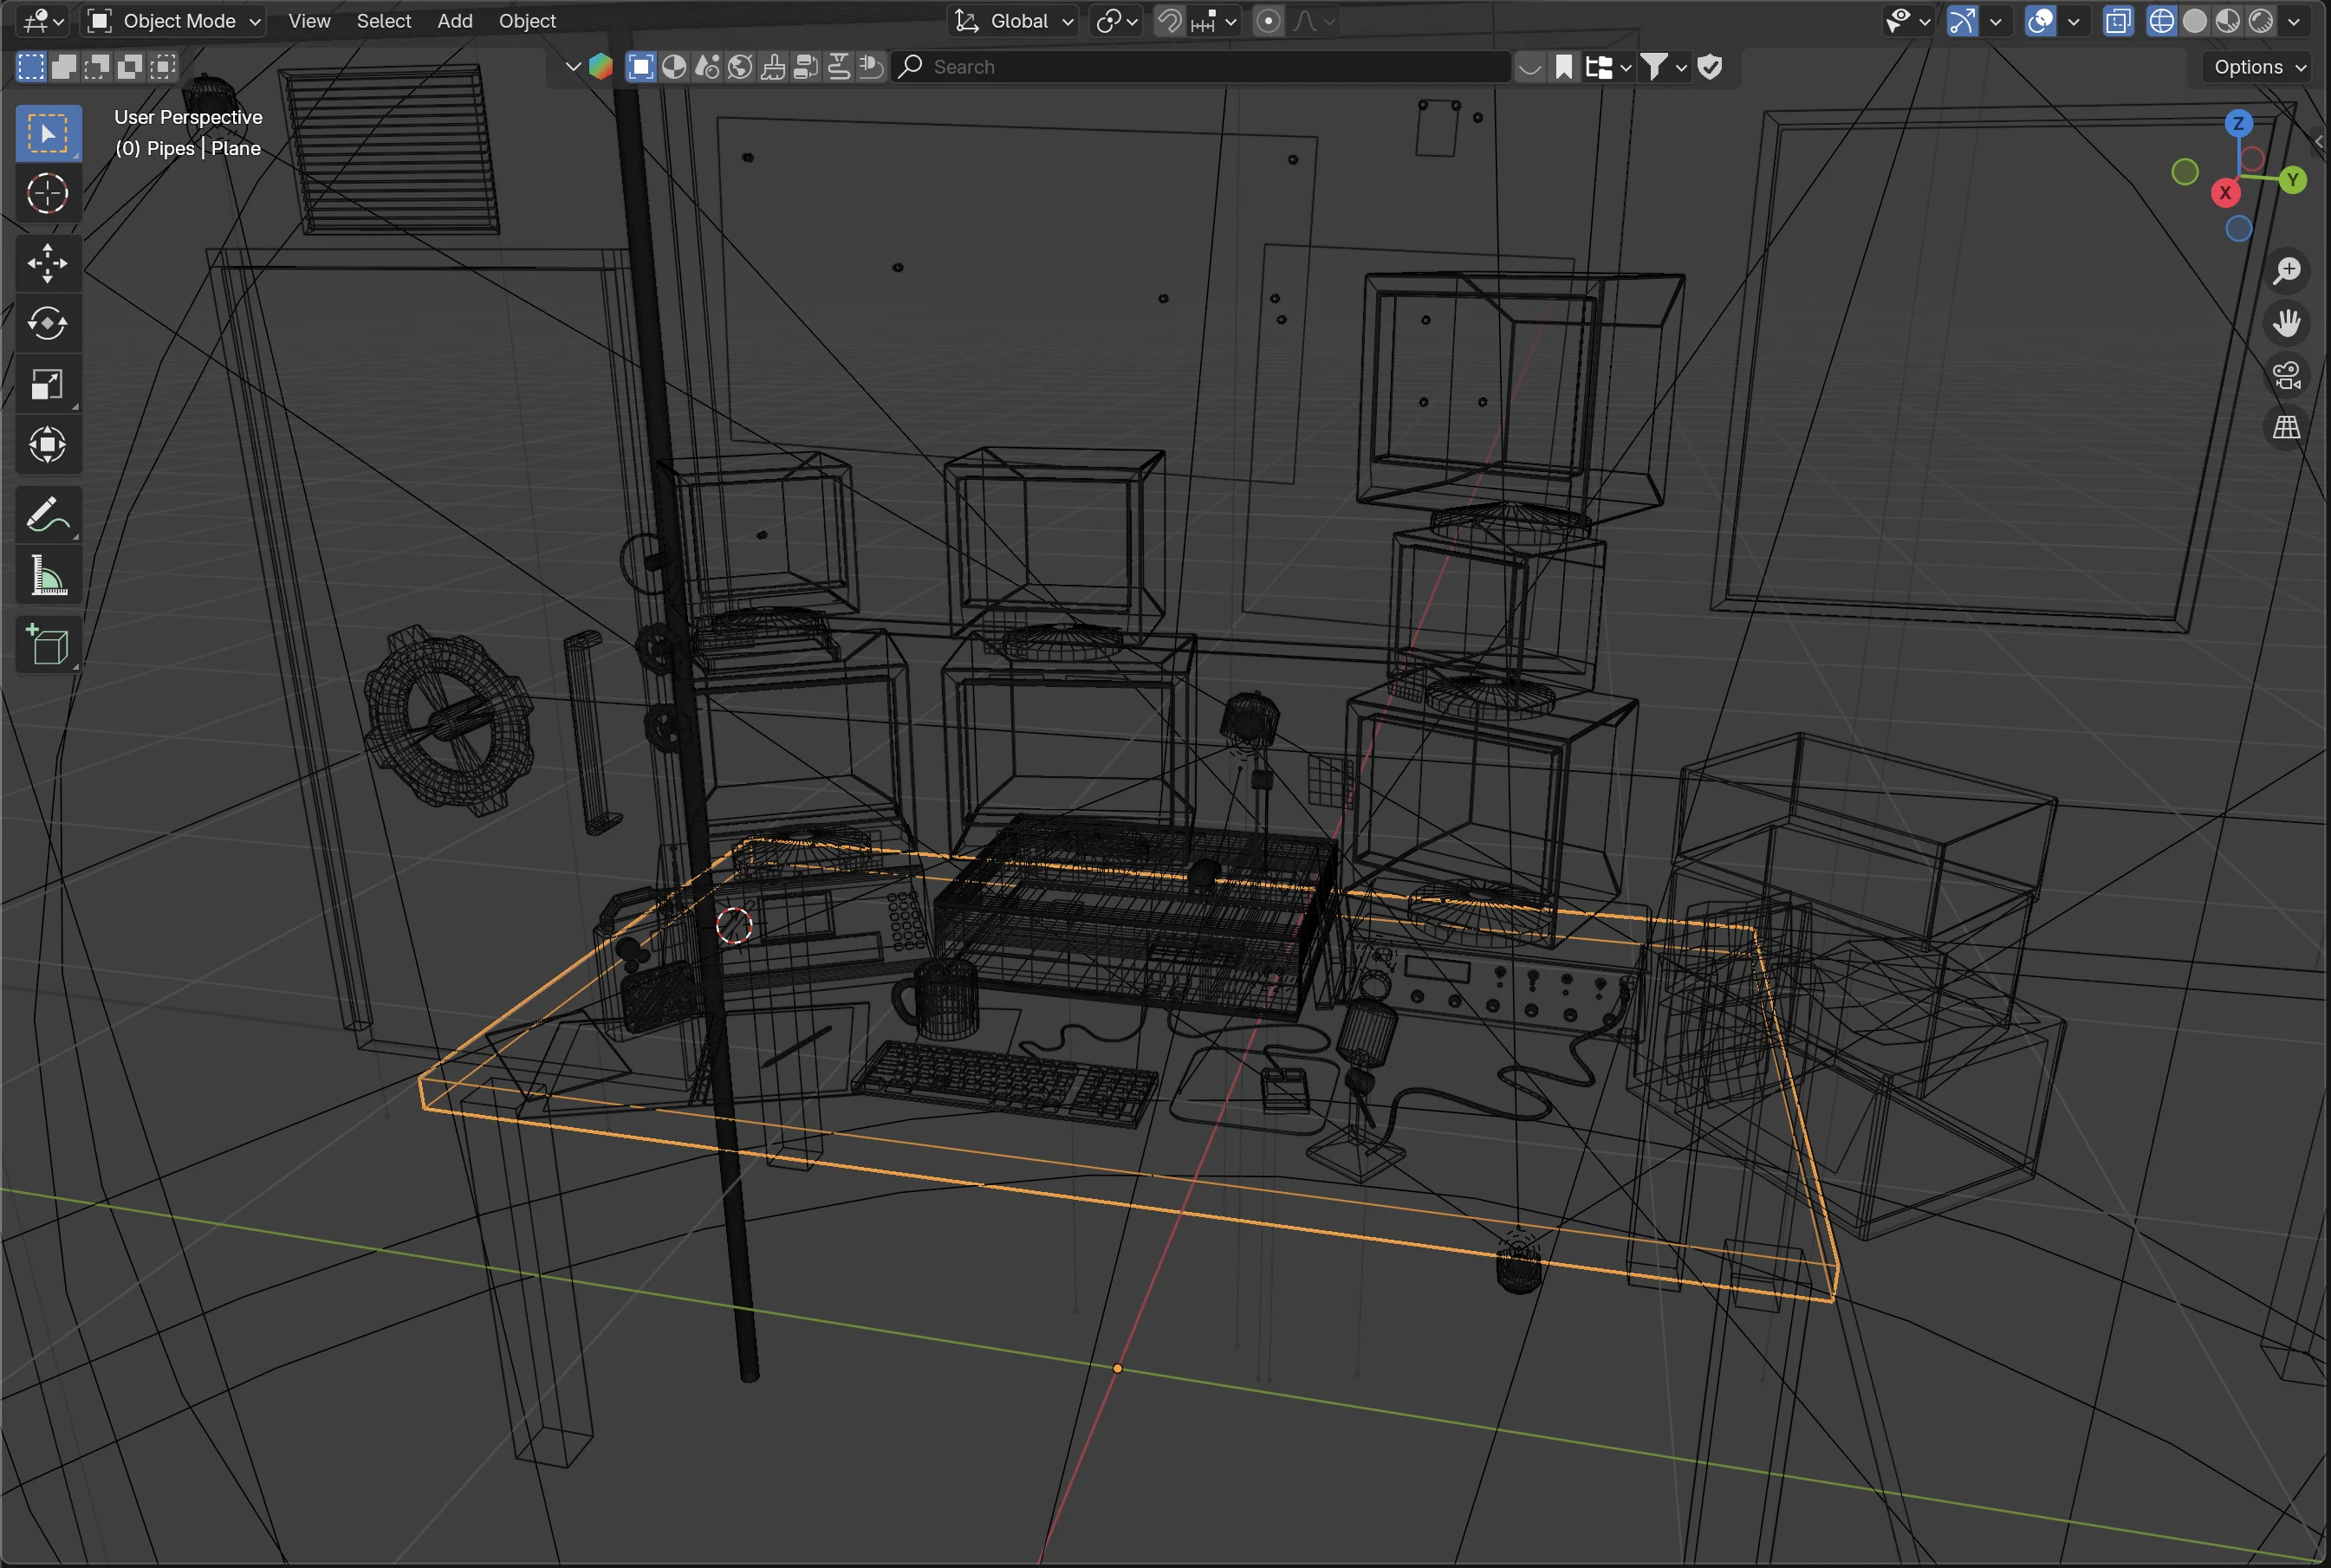The image size is (2331, 1568).
Task: Toggle X-Ray mode
Action: 2119,20
